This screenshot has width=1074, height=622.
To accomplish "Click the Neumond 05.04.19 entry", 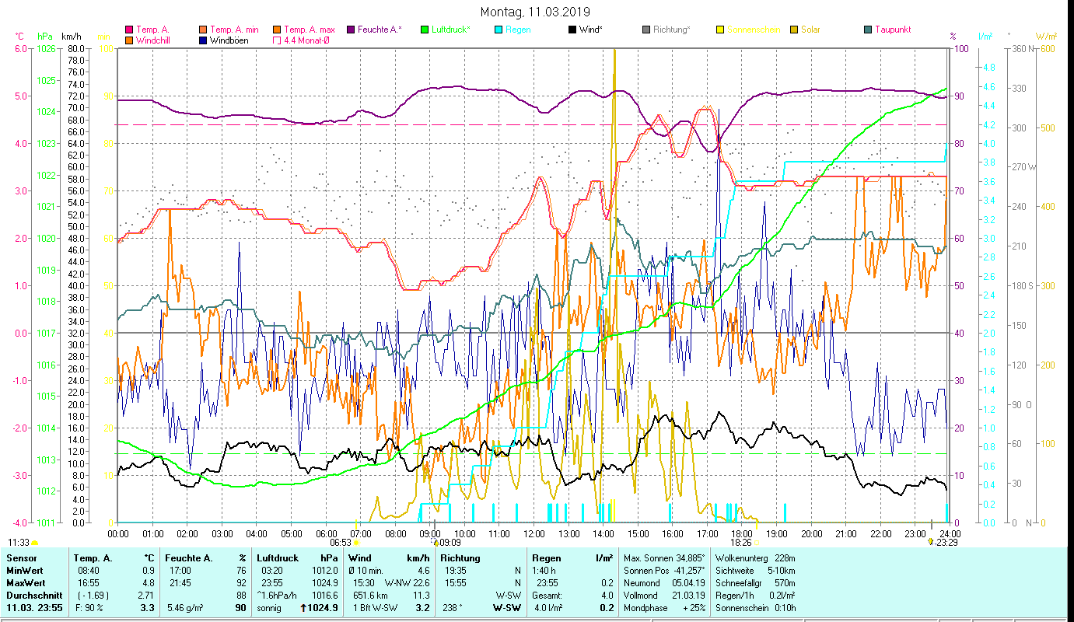I will [x=664, y=582].
